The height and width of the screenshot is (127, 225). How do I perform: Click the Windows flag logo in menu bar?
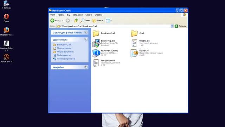point(185,15)
